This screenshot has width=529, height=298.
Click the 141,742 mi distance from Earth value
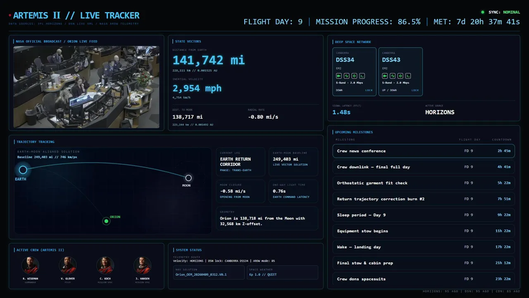pos(209,60)
